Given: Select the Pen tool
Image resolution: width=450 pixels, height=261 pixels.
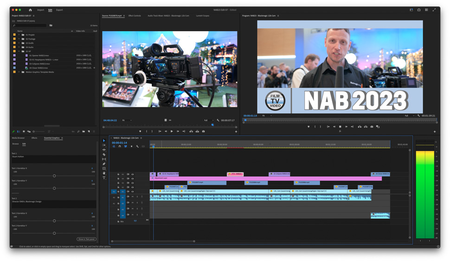Looking at the screenshot, I should (104, 164).
